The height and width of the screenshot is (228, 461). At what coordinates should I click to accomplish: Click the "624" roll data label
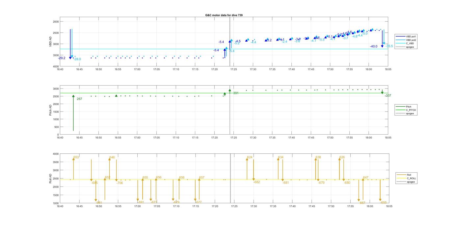click(x=250, y=157)
